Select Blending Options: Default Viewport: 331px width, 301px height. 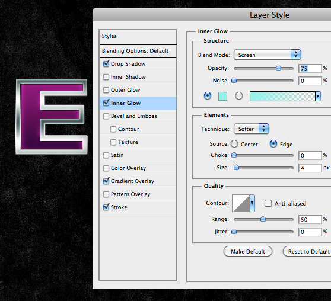pos(138,51)
